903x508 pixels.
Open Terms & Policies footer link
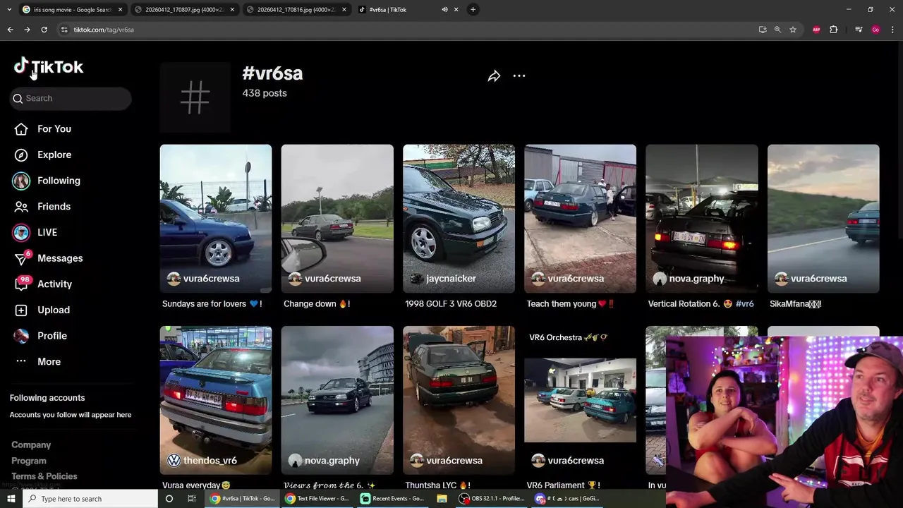tap(44, 476)
